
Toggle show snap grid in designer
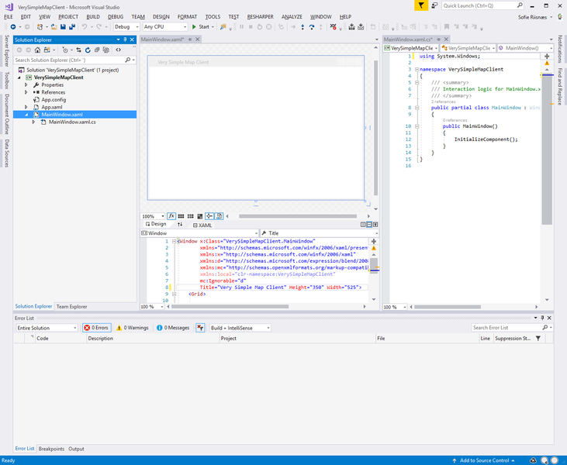(181, 216)
